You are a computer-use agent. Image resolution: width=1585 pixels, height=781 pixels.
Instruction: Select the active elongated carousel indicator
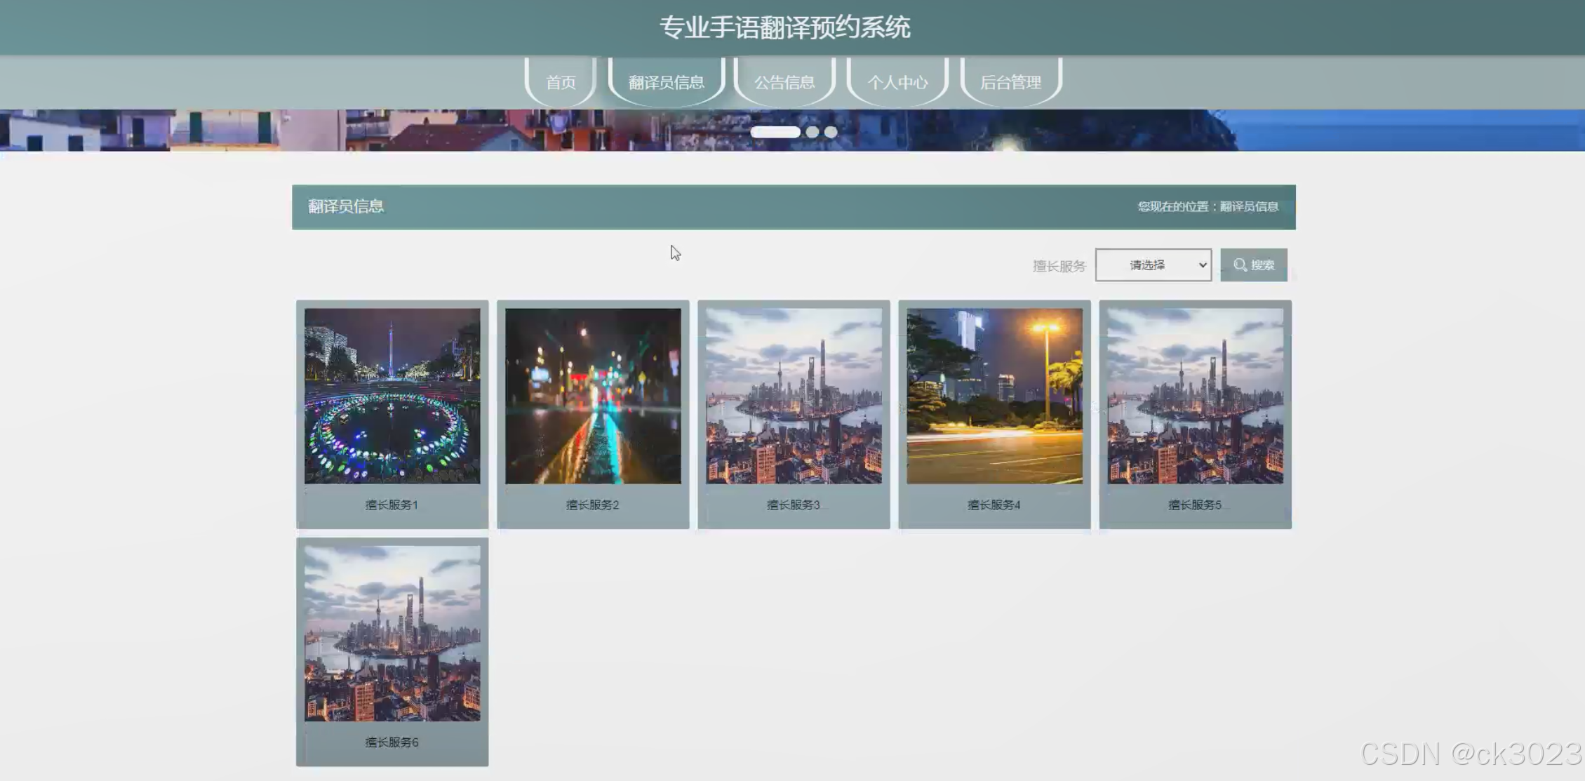click(x=775, y=132)
